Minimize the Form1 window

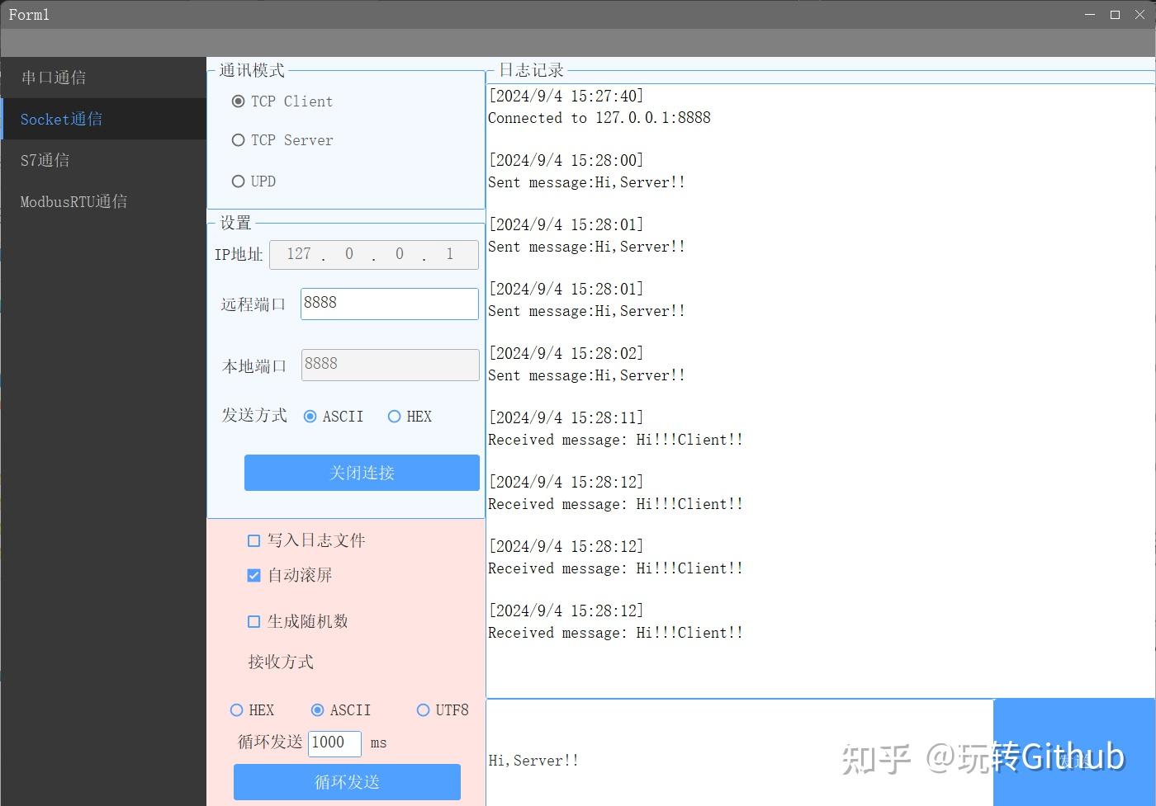pyautogui.click(x=1091, y=15)
